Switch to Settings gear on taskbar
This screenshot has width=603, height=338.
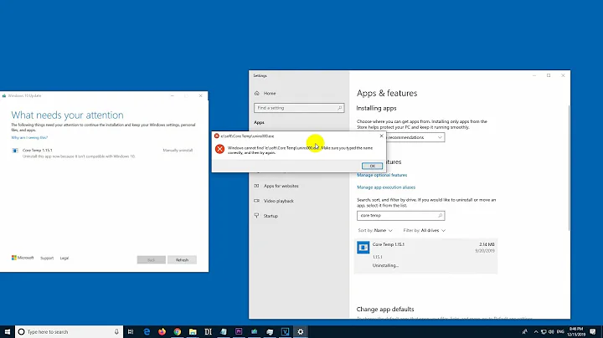click(301, 331)
